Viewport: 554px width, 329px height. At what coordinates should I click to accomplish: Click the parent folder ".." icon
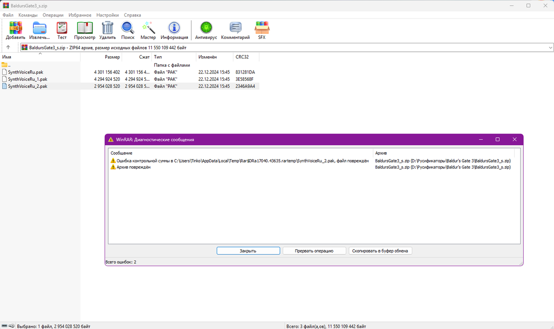pyautogui.click(x=5, y=65)
